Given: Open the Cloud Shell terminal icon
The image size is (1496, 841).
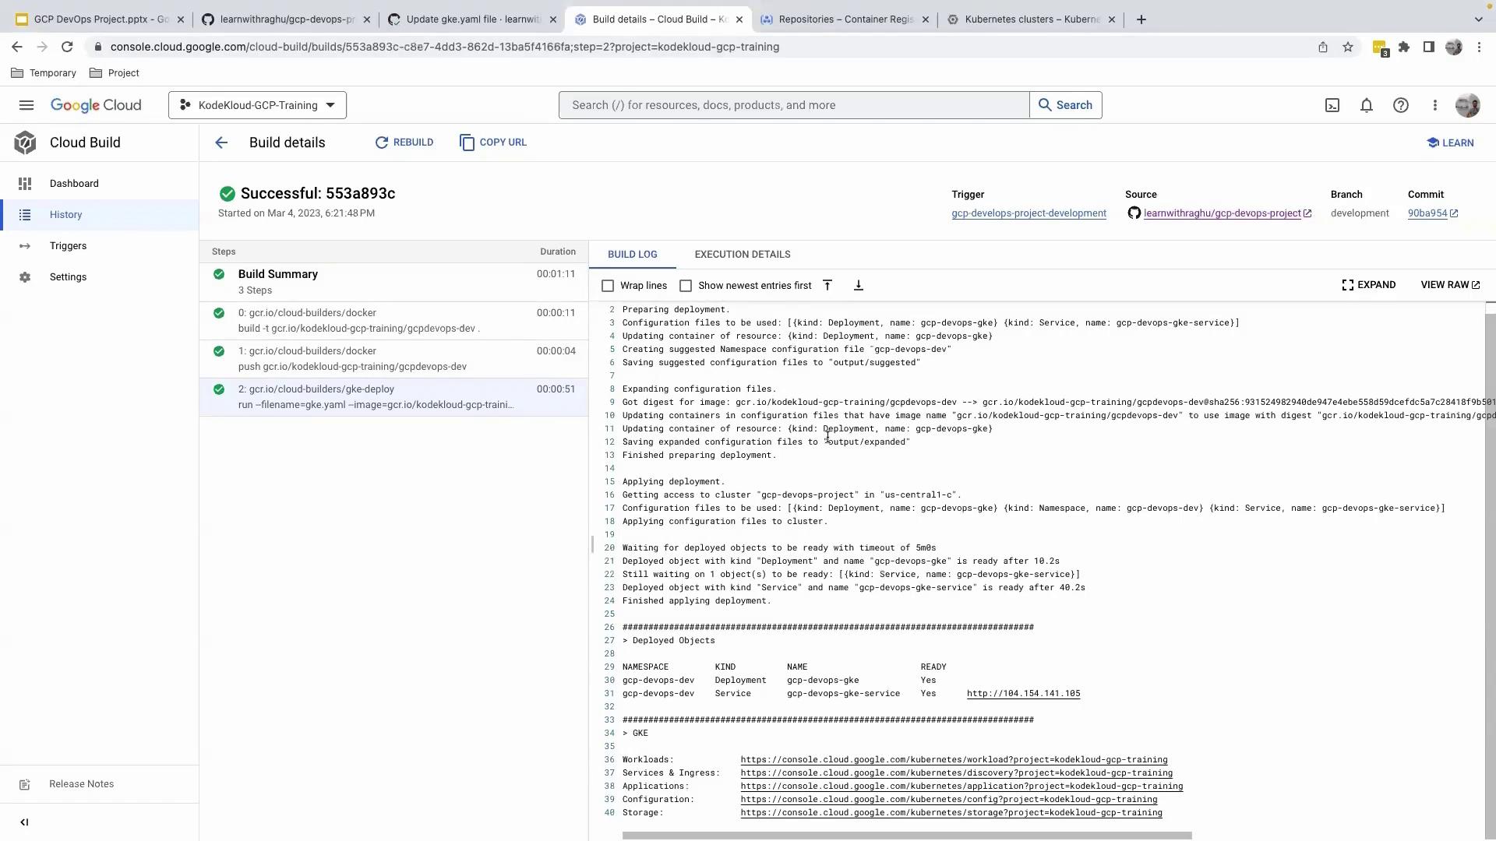Looking at the screenshot, I should click(x=1332, y=105).
